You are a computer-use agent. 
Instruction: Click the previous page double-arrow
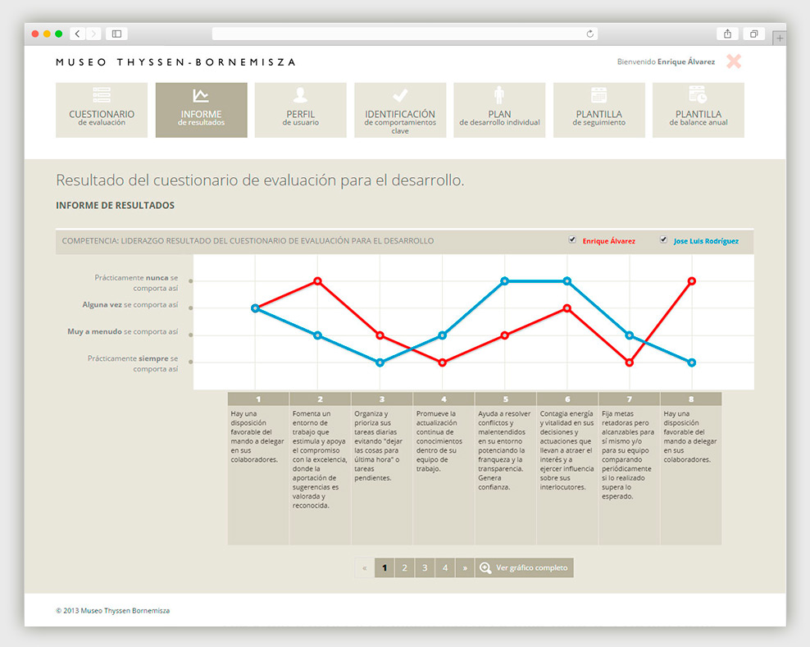pyautogui.click(x=365, y=567)
